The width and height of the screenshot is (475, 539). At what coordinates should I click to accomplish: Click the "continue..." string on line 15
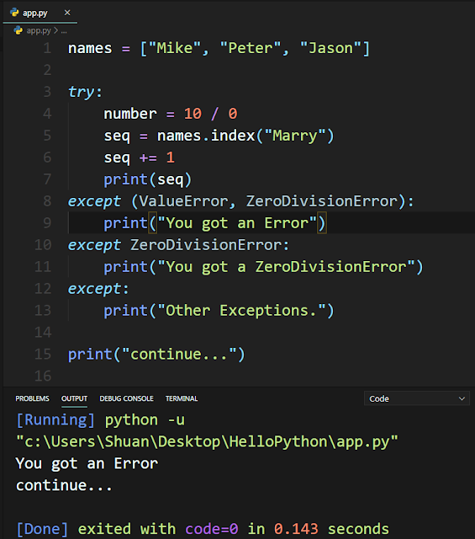click(179, 354)
